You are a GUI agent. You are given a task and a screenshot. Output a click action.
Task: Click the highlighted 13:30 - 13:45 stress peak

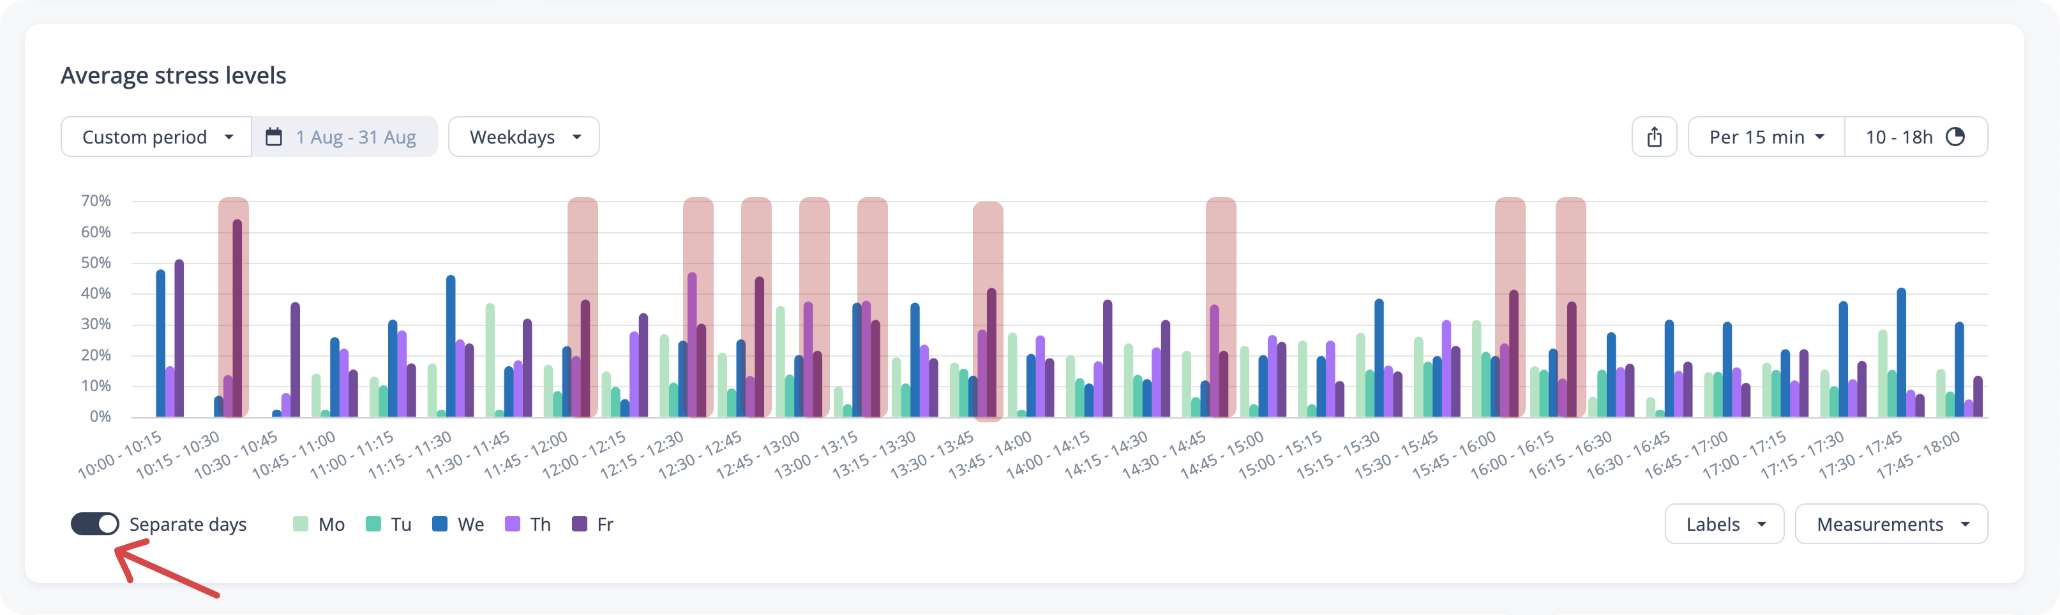tap(991, 352)
